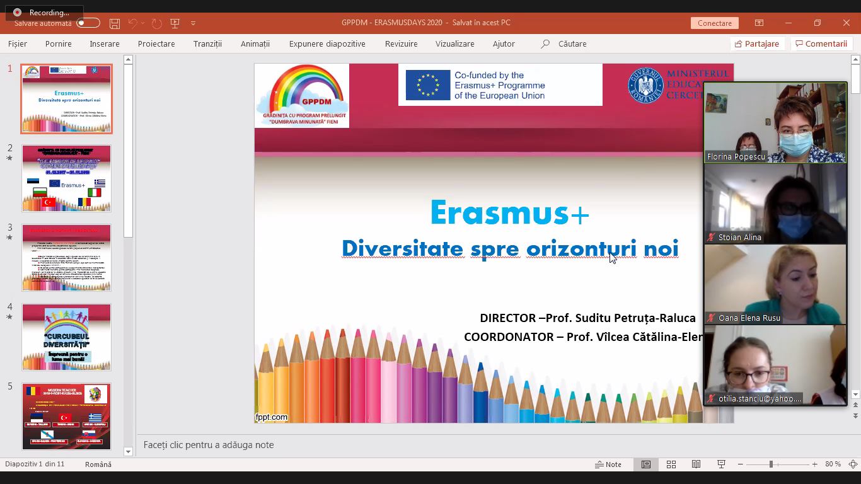Fit slide to current window
Image resolution: width=861 pixels, height=484 pixels.
coord(853,464)
